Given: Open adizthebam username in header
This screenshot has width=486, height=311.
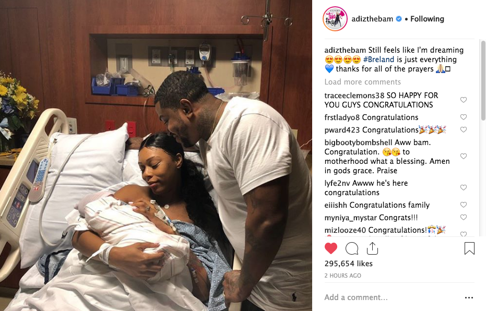Looking at the screenshot, I should (372, 19).
